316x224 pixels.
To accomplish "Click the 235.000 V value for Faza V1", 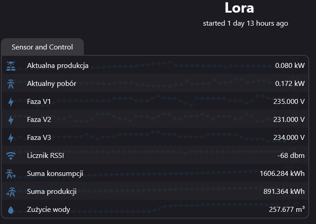I will 289,102.
